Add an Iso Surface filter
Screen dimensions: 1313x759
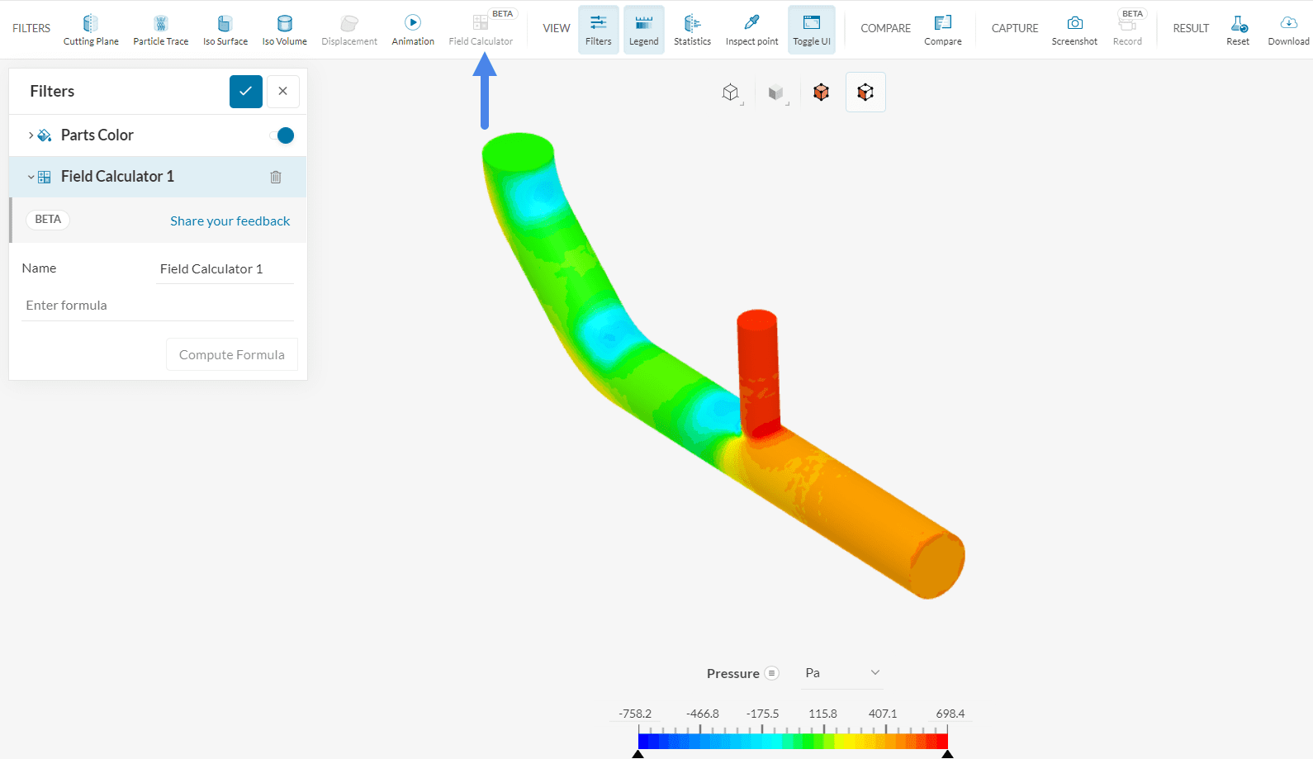point(225,30)
